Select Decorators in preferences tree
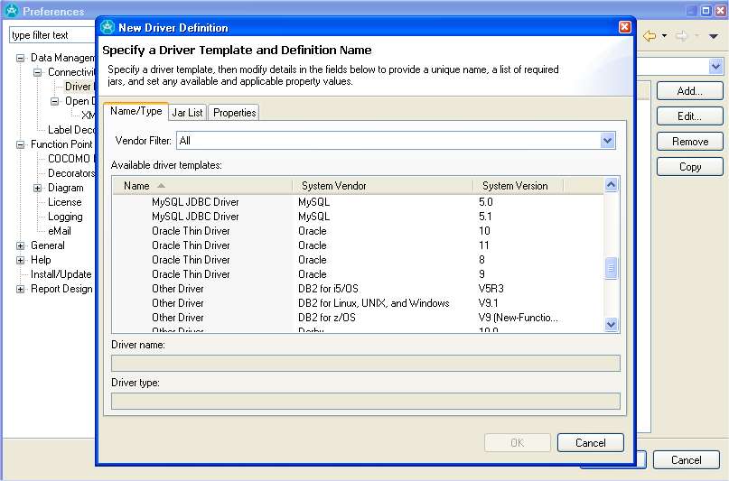 pos(71,173)
